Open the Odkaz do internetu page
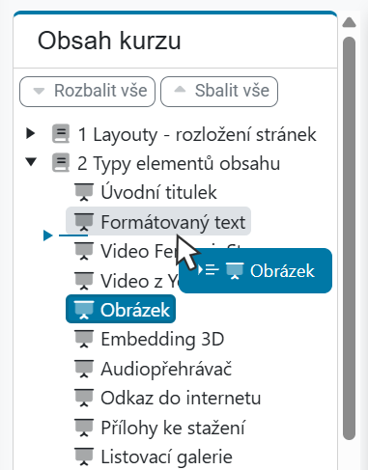 coord(181,398)
